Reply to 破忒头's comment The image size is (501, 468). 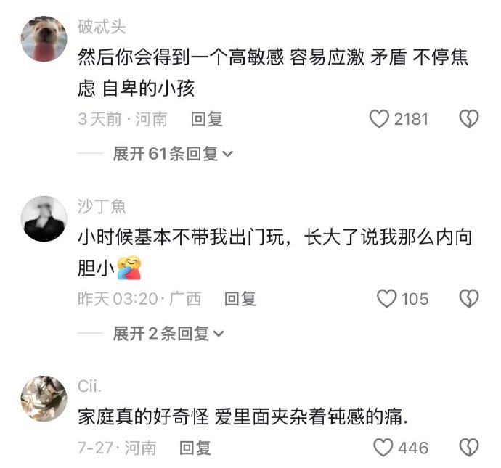click(207, 120)
